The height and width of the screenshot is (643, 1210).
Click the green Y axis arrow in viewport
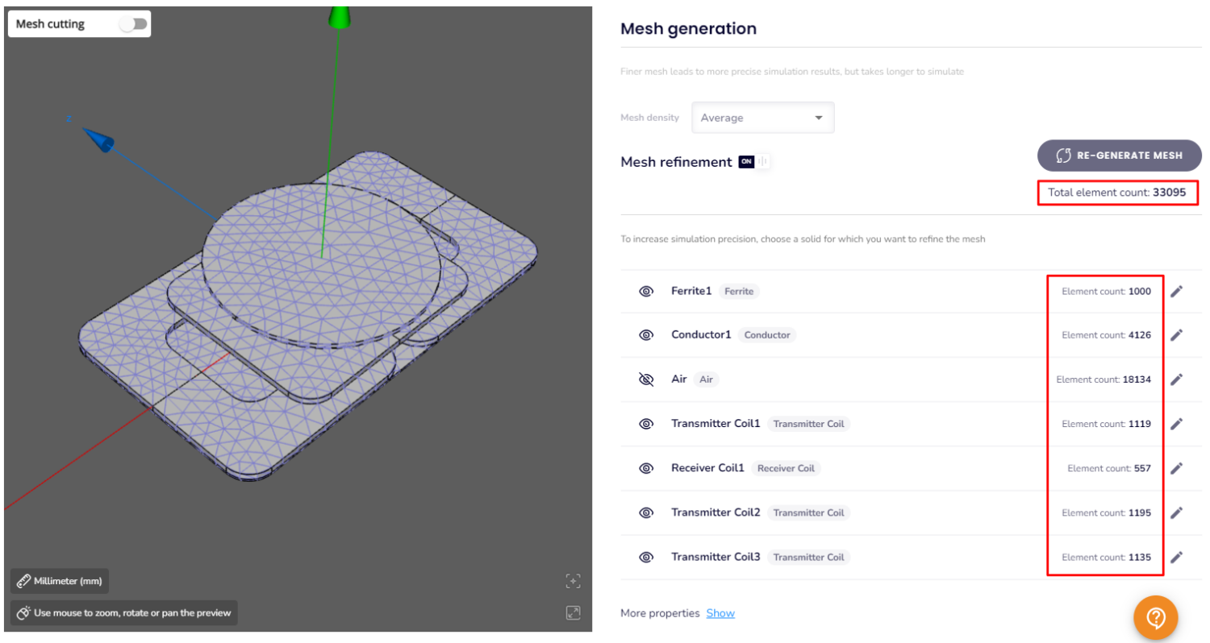point(338,16)
